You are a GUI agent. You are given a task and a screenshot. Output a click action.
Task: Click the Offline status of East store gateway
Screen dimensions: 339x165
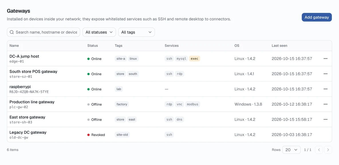94,119
